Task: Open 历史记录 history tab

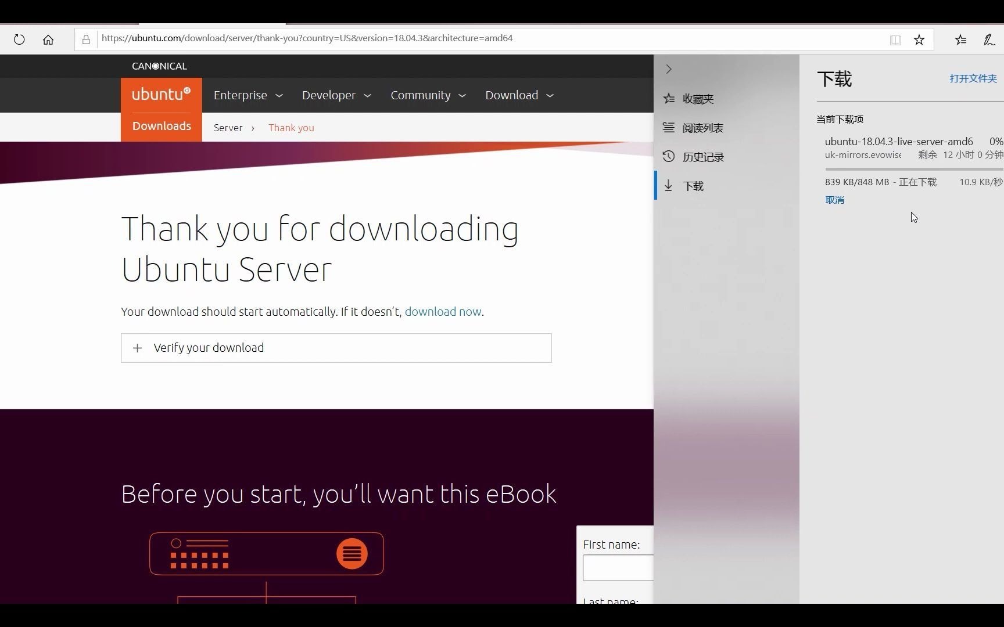Action: [x=727, y=157]
